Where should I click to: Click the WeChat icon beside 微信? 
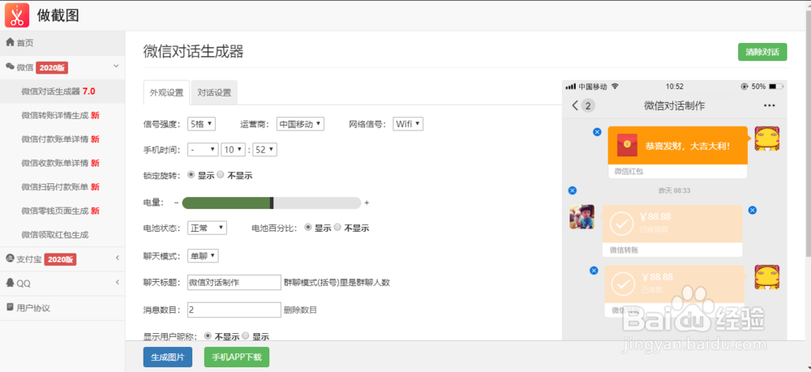10,66
